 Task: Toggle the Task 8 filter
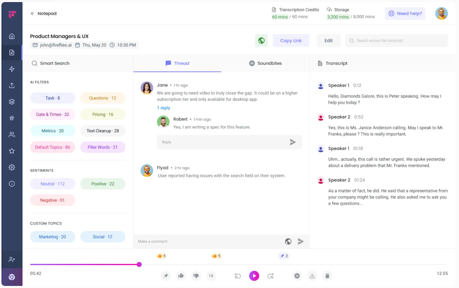[52, 98]
